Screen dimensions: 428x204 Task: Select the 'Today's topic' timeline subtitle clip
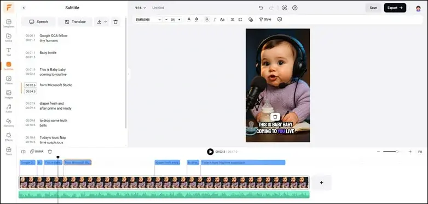pyautogui.click(x=243, y=163)
